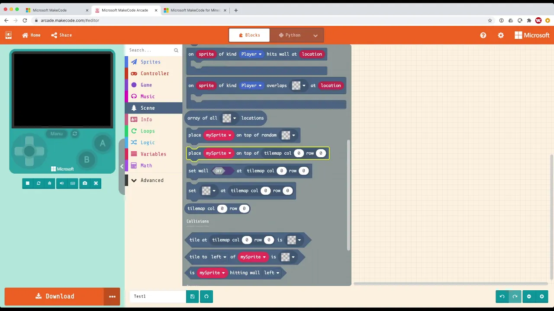Image resolution: width=554 pixels, height=311 pixels.
Task: Undo the last action
Action: click(x=502, y=296)
